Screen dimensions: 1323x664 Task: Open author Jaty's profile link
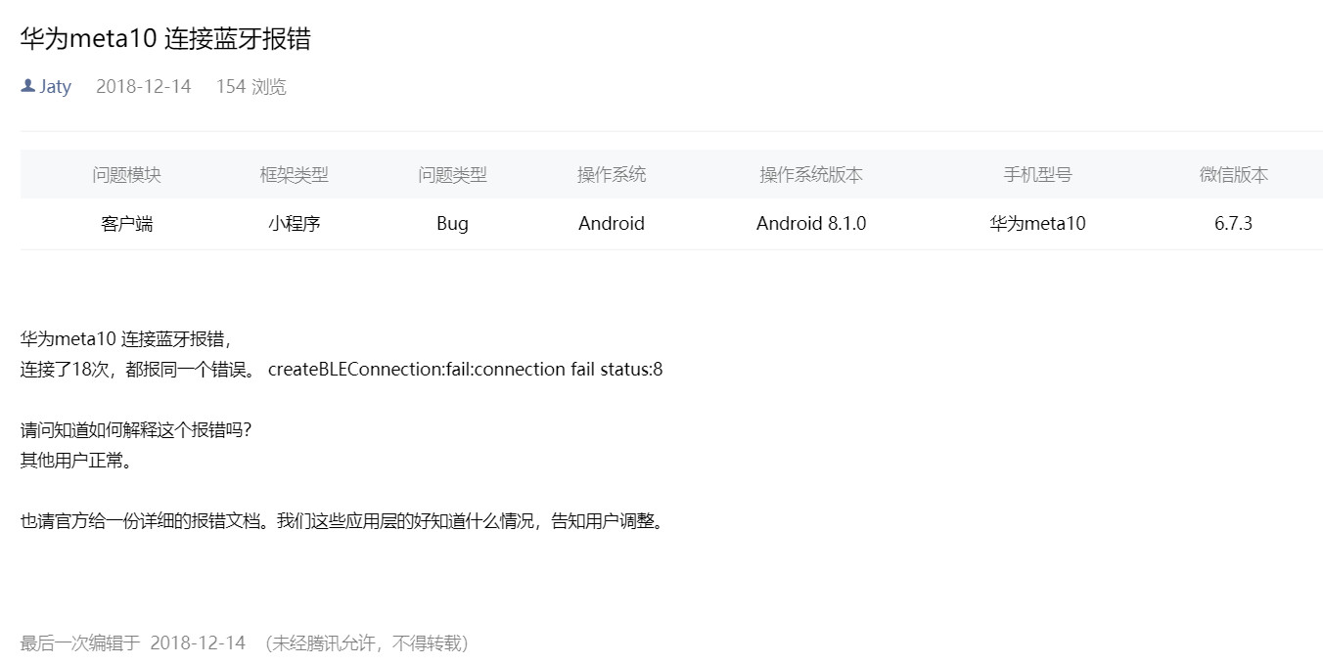pos(55,86)
